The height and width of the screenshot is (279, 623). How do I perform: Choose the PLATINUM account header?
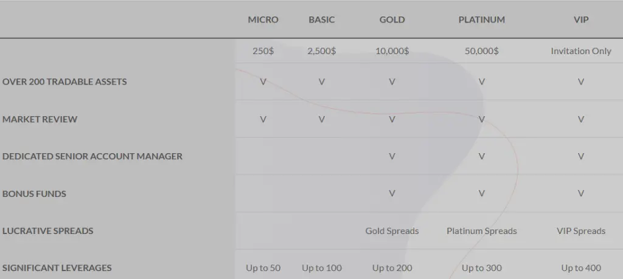(x=482, y=19)
